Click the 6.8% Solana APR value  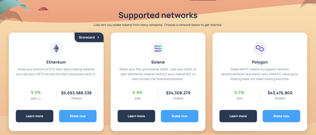(138, 93)
